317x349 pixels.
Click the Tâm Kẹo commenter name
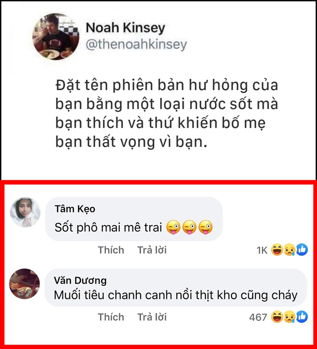tap(75, 209)
